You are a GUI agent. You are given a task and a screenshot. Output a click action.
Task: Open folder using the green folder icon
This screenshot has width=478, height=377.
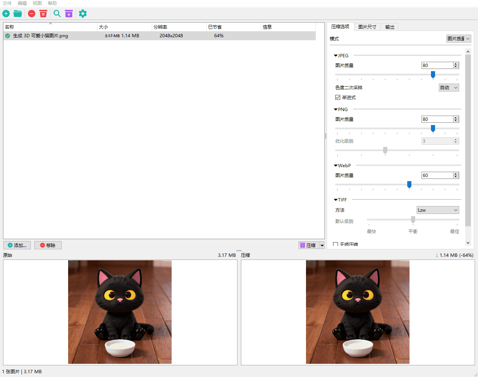point(18,14)
